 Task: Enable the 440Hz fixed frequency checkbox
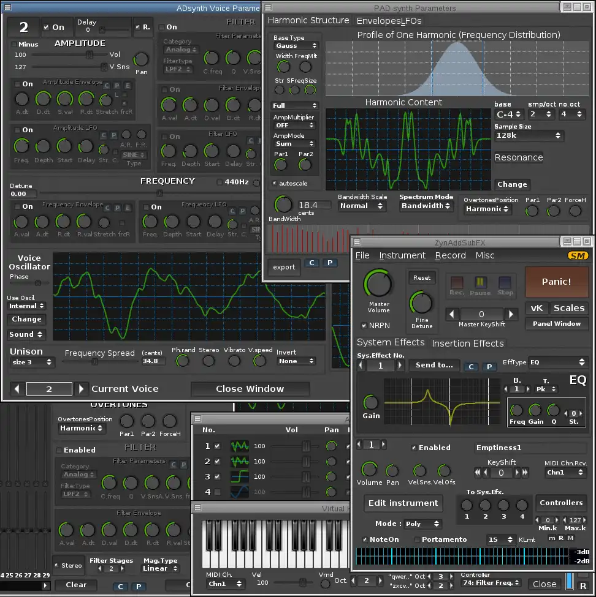tap(220, 182)
